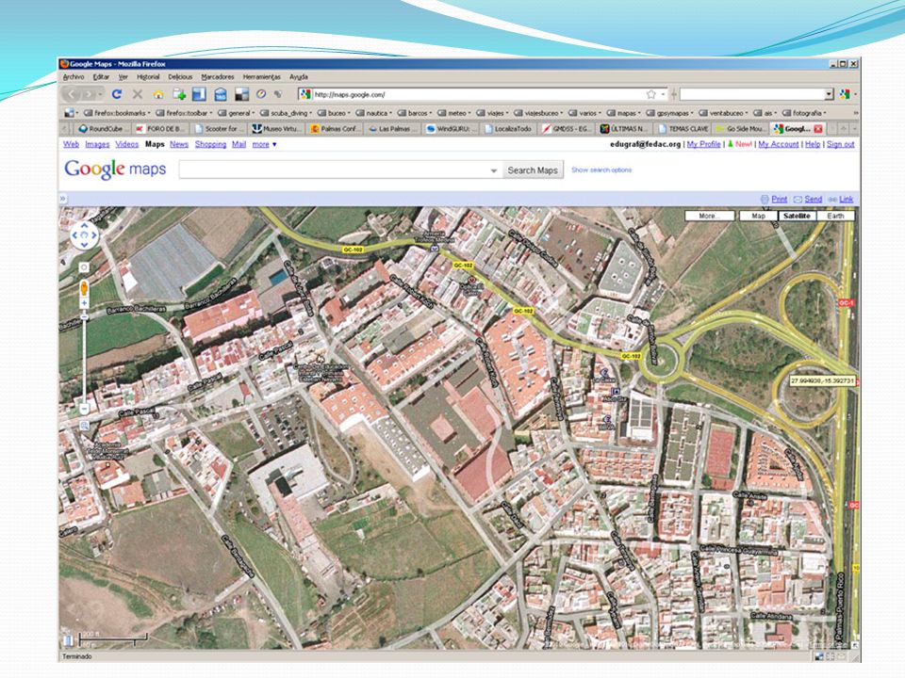Zoom in with the plus map button
The height and width of the screenshot is (678, 905).
coord(84,302)
